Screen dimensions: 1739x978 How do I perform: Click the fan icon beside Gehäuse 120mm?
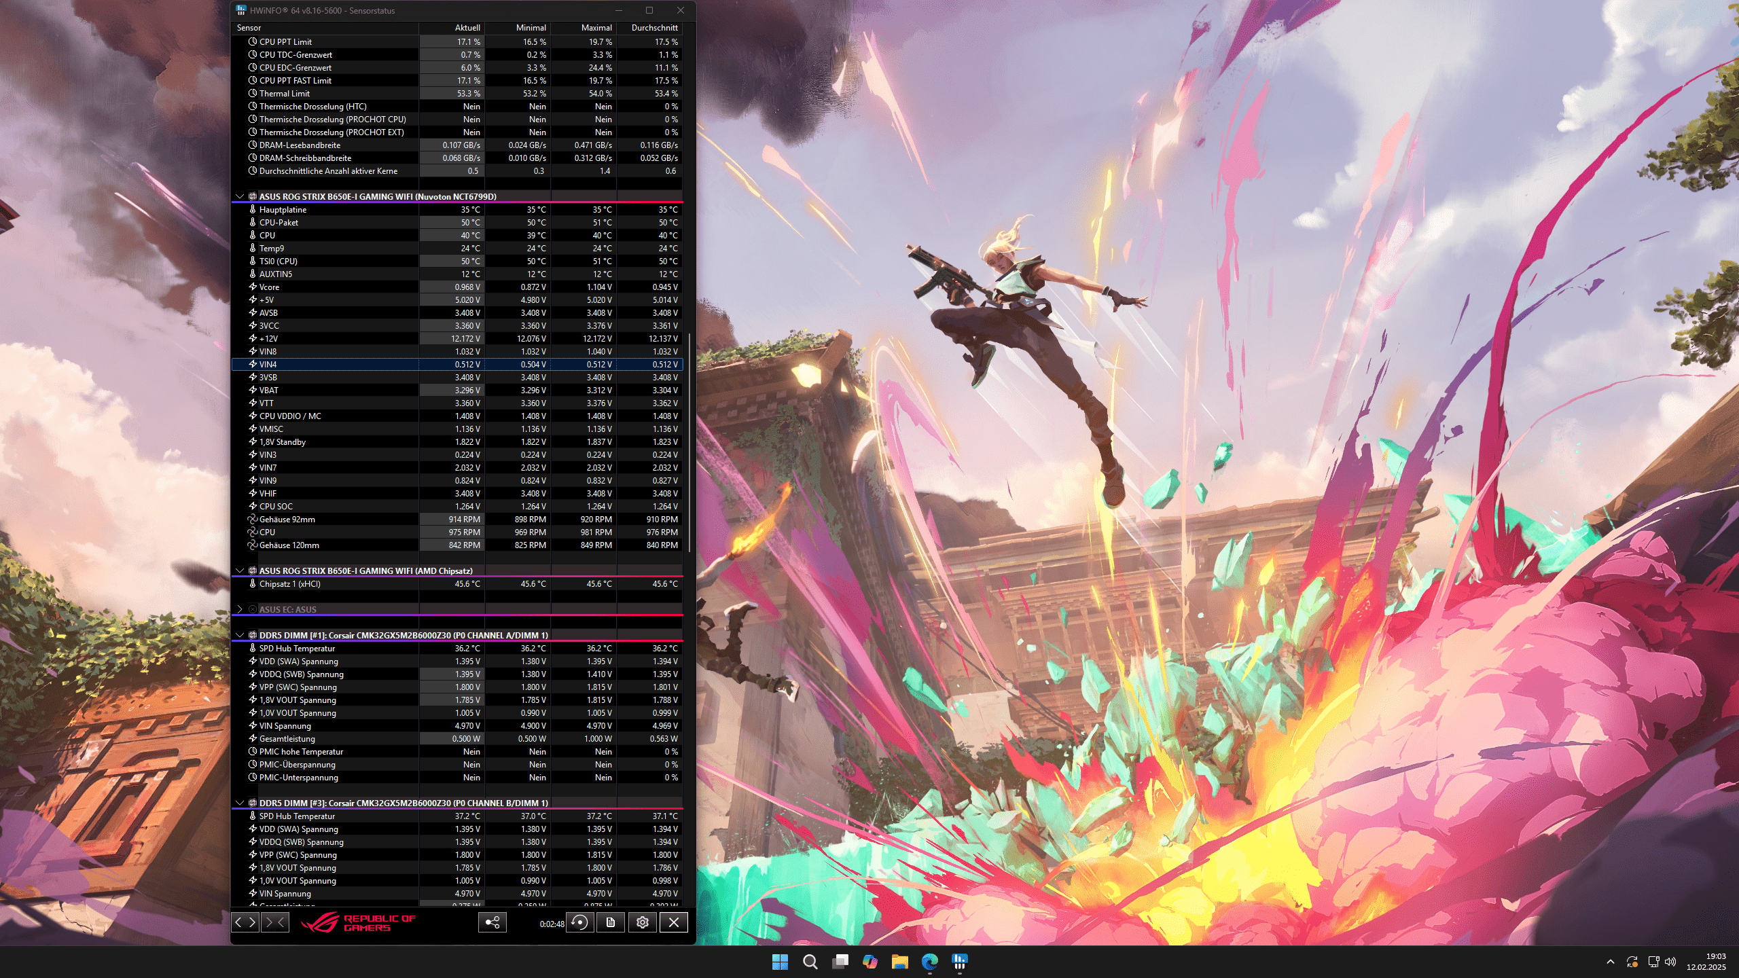[253, 545]
